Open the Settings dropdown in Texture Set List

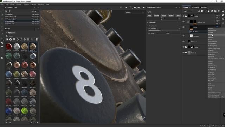pyautogui.click(x=35, y=11)
